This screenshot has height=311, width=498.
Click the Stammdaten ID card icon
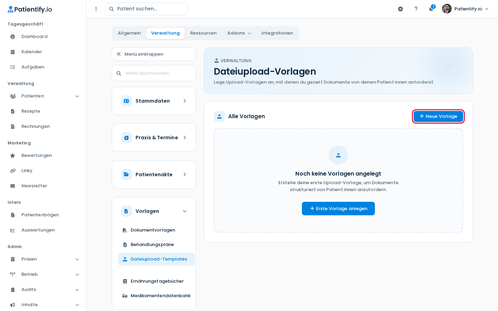point(127,101)
